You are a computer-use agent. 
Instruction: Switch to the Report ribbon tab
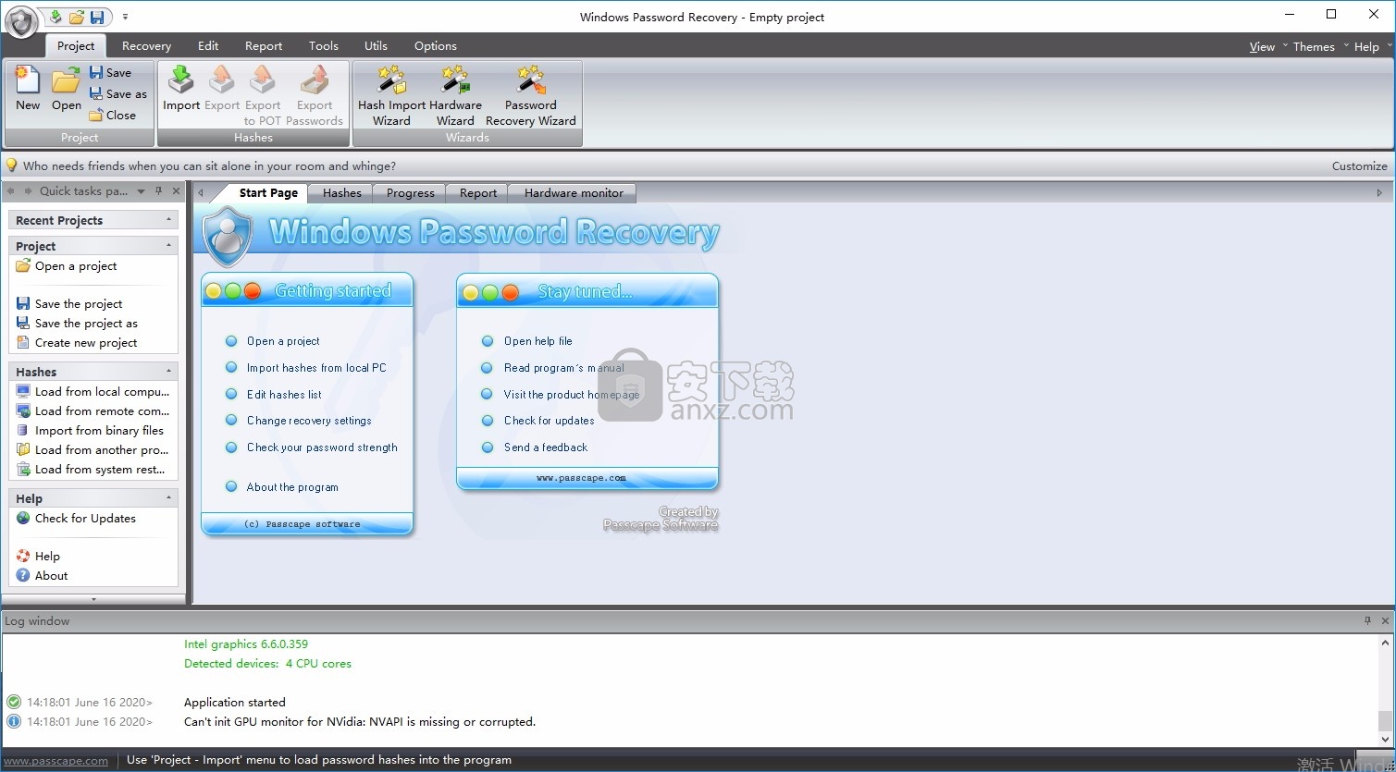coord(264,45)
